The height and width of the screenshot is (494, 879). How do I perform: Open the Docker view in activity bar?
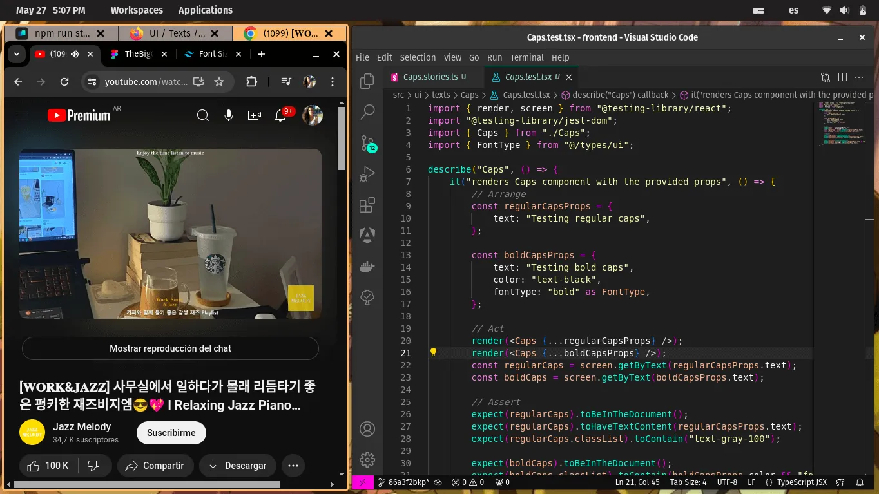tap(367, 267)
